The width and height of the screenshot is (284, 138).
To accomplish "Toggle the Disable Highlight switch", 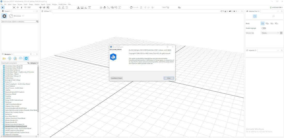I will tap(264, 28).
